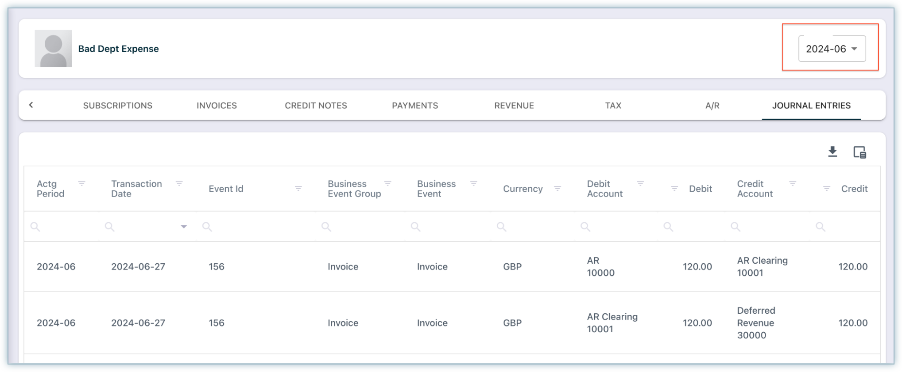
Task: Go to the Revenue tab
Action: click(x=514, y=106)
